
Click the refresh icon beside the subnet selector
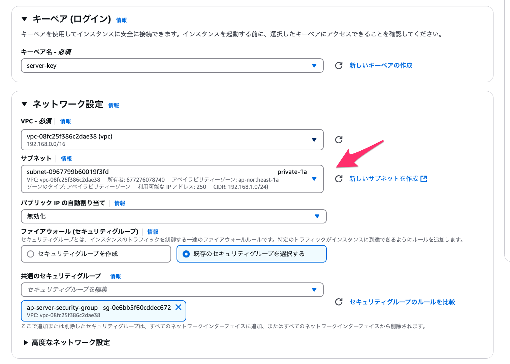coord(339,179)
